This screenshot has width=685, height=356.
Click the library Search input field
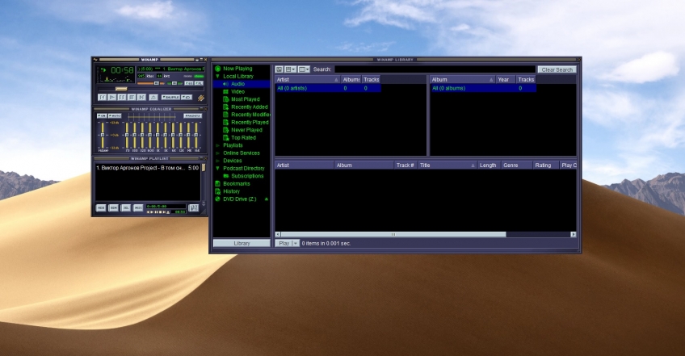point(435,69)
